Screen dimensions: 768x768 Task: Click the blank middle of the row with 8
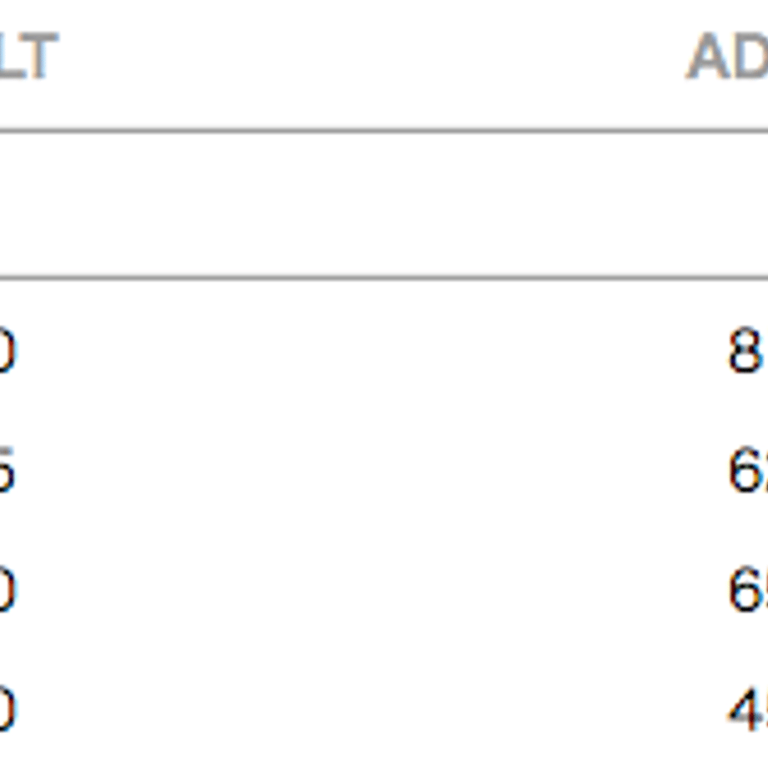click(372, 351)
